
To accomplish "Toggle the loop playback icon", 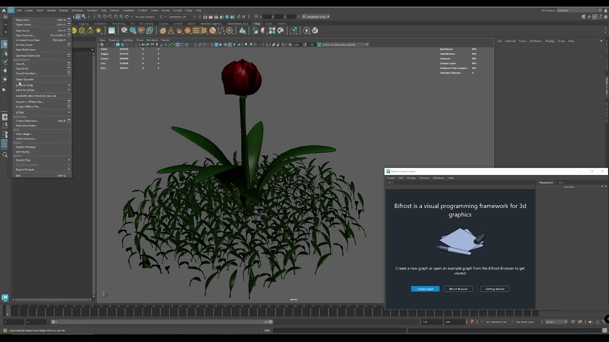I will click(573, 322).
